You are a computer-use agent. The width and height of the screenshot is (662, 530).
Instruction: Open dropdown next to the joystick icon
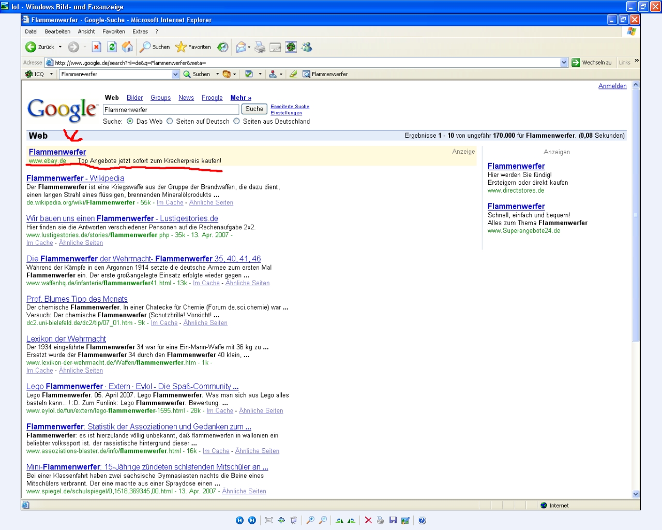point(281,74)
